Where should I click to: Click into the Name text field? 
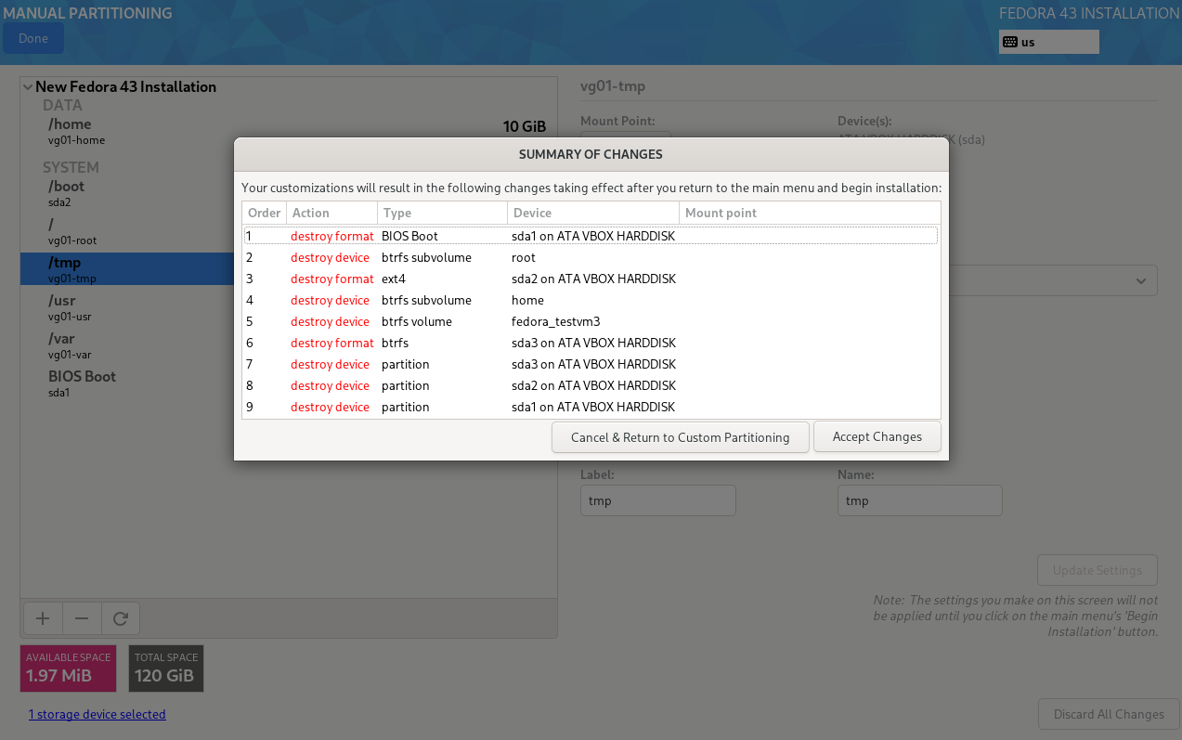[919, 500]
